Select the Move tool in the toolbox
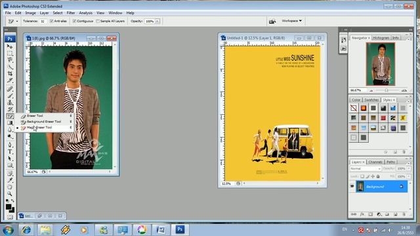Image resolution: width=420 pixels, height=236 pixels. tap(10, 47)
